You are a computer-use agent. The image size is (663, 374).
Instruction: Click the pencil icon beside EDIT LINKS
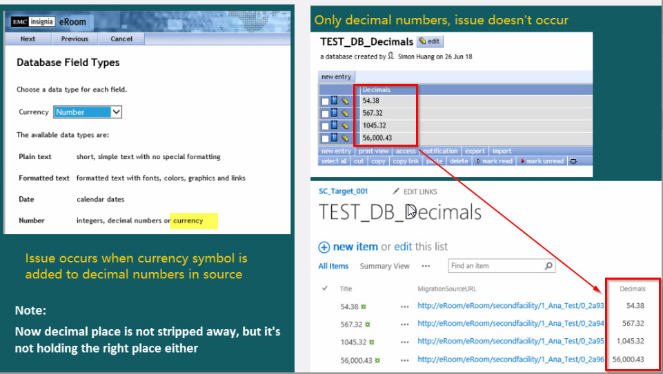pyautogui.click(x=396, y=191)
